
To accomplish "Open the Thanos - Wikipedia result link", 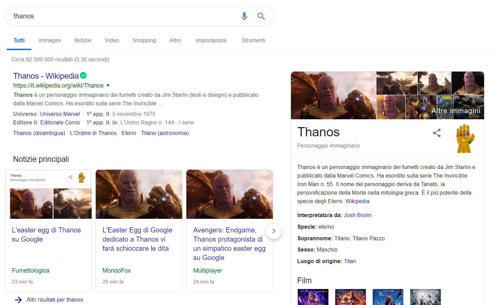I will coord(46,76).
